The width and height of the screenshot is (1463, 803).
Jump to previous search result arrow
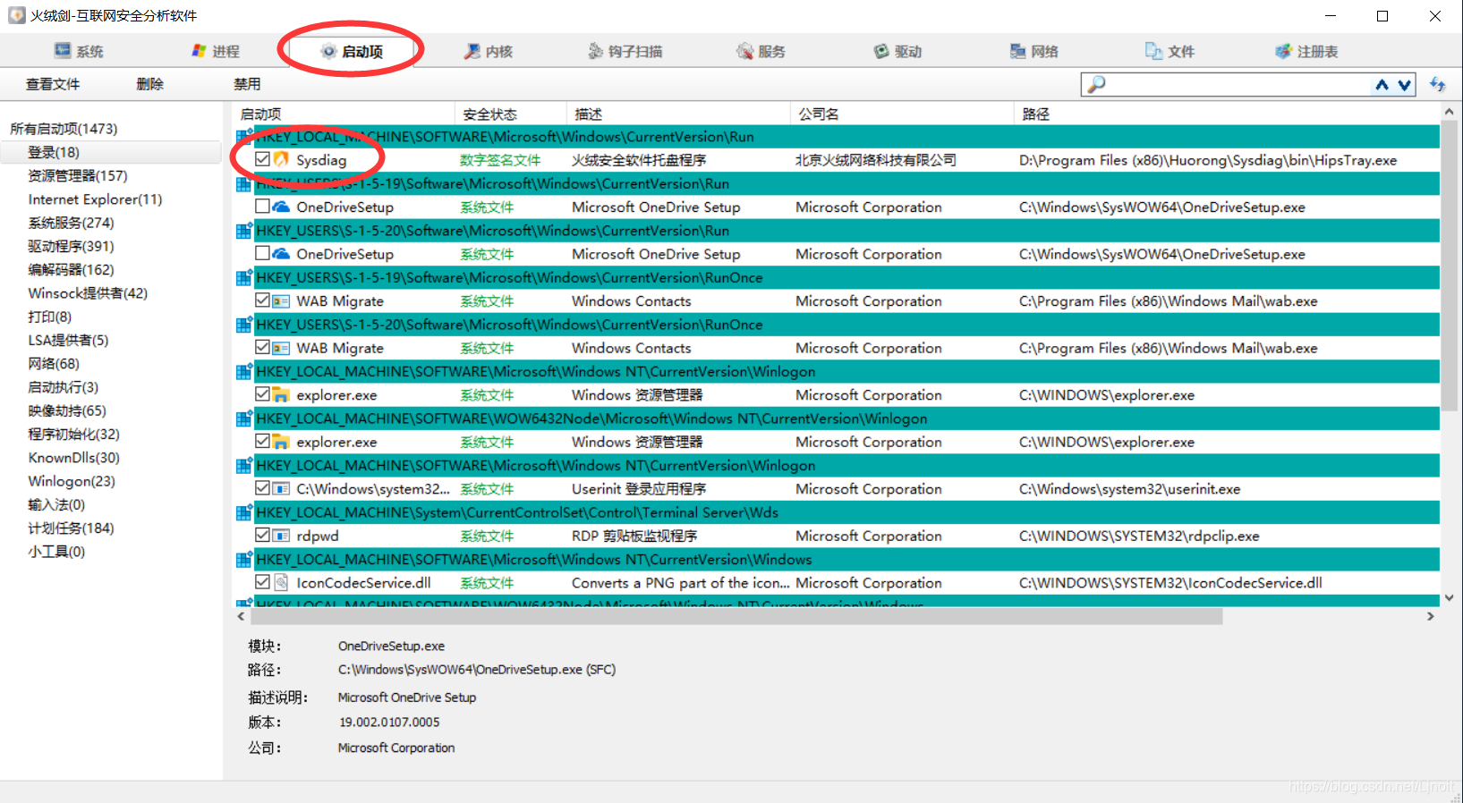(x=1382, y=84)
